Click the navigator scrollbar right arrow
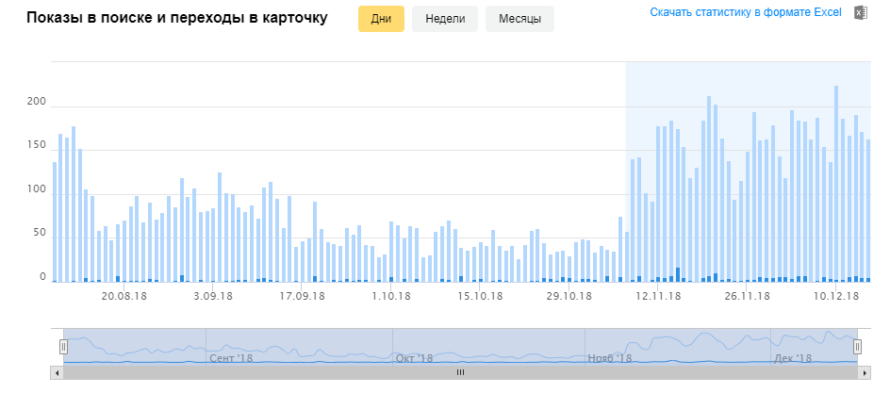Image resolution: width=890 pixels, height=393 pixels. coord(865,372)
